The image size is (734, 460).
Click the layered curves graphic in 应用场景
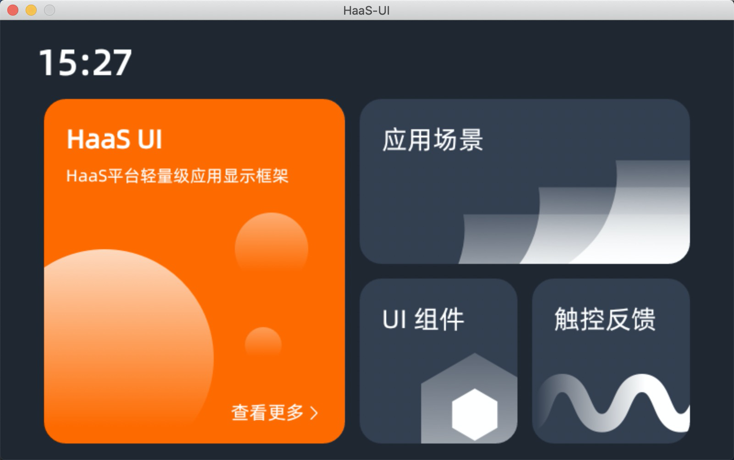click(x=574, y=212)
